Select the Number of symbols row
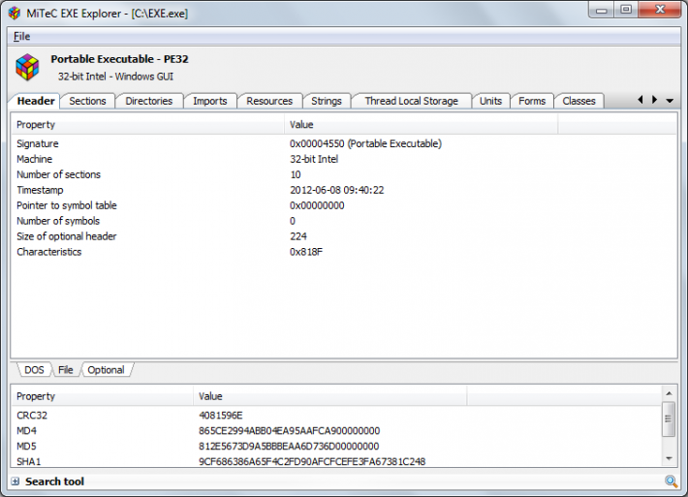The height and width of the screenshot is (497, 688). click(x=344, y=221)
